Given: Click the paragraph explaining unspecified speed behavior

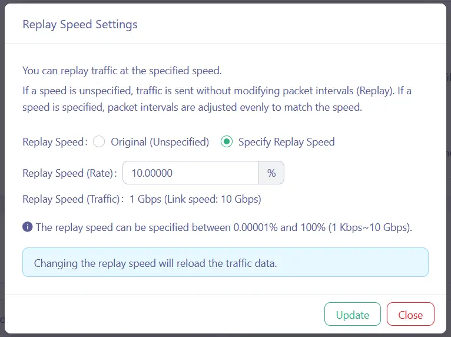Looking at the screenshot, I should (217, 99).
